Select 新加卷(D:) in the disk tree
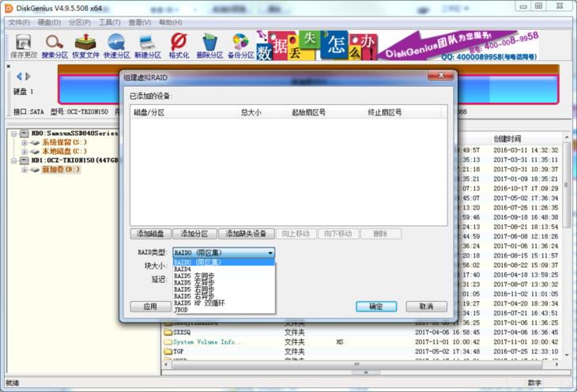Screen dimensions: 577x392 (60, 170)
